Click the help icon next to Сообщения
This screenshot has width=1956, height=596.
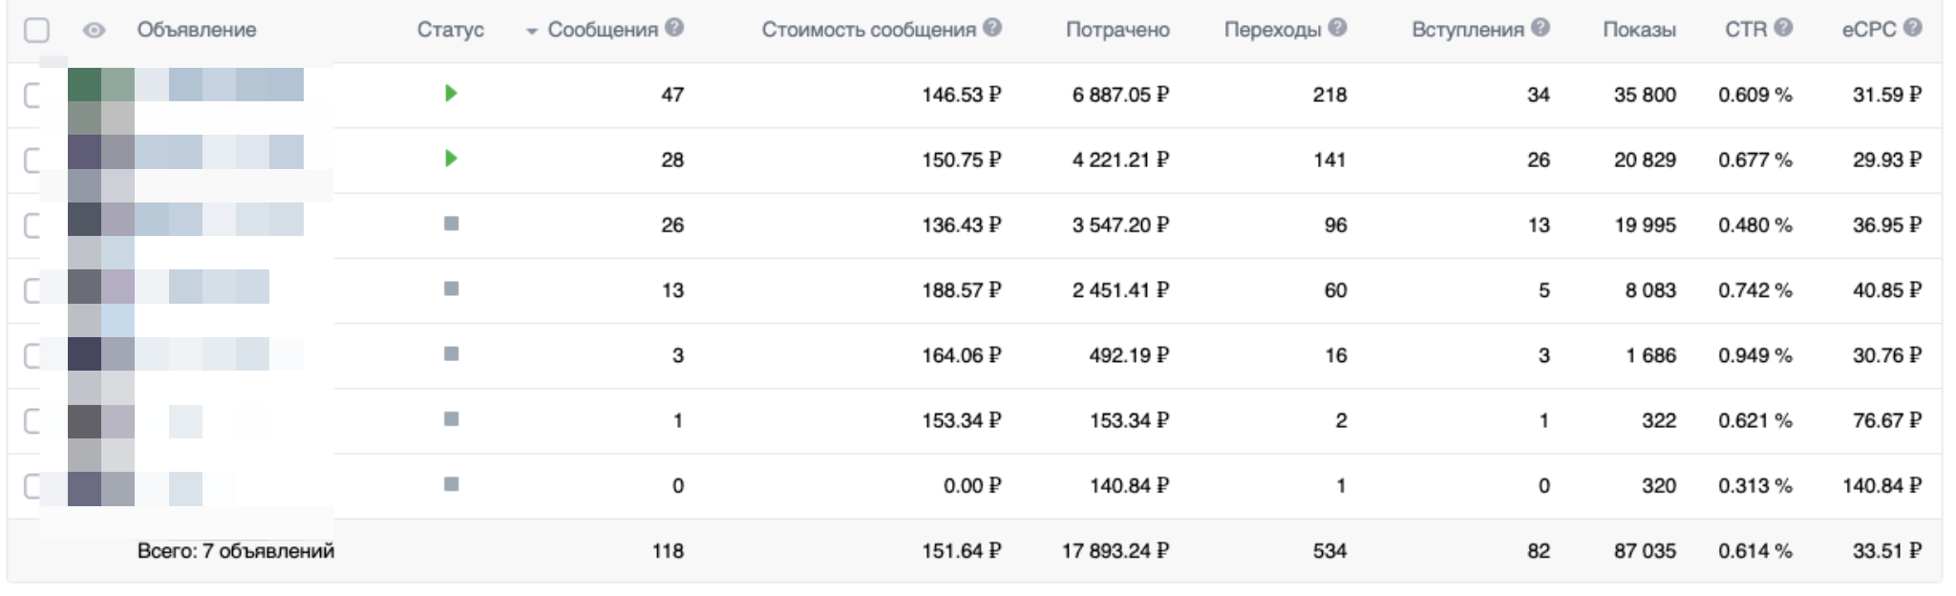pyautogui.click(x=674, y=28)
